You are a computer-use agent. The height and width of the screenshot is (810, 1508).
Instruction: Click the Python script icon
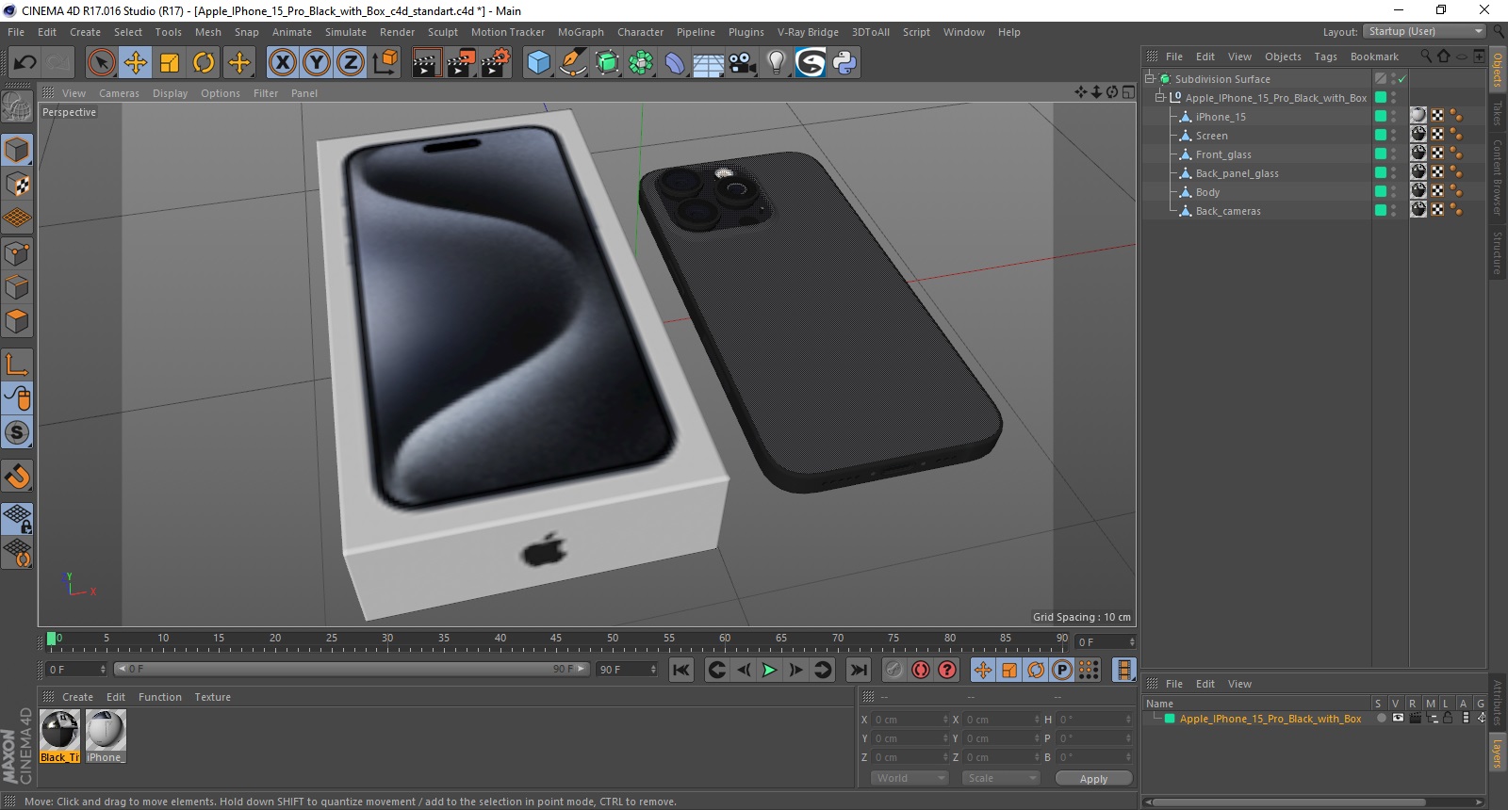click(x=844, y=63)
